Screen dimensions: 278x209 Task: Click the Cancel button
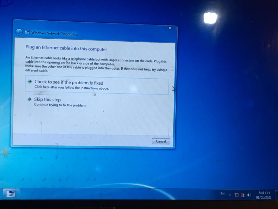pos(161,141)
